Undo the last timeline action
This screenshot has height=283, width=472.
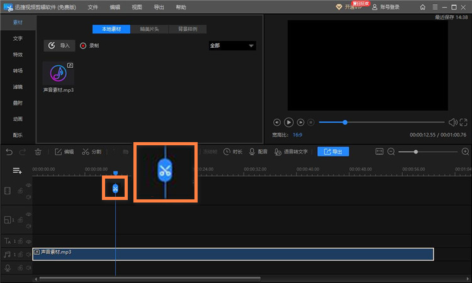tap(9, 152)
